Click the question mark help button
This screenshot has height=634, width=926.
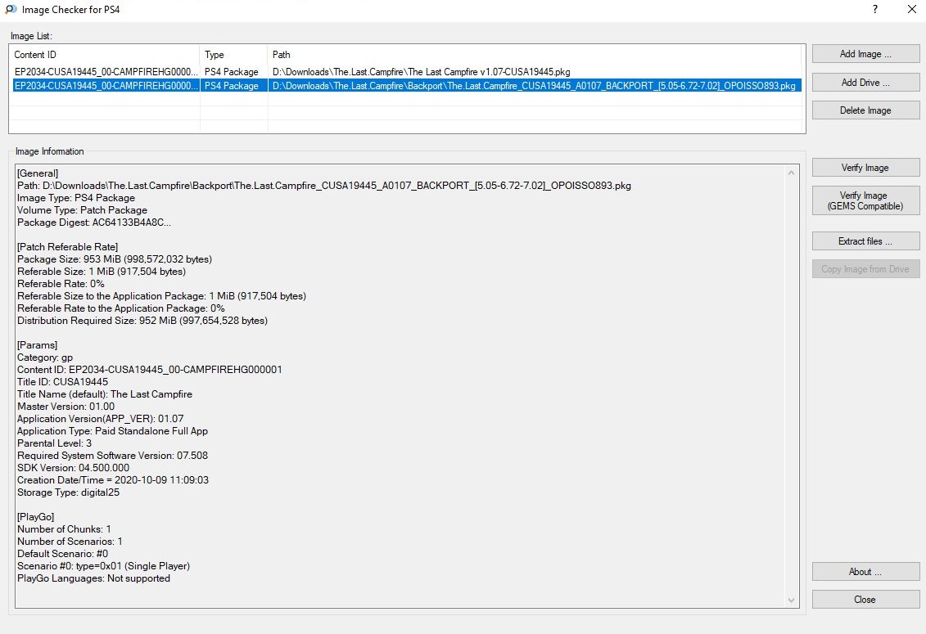875,10
